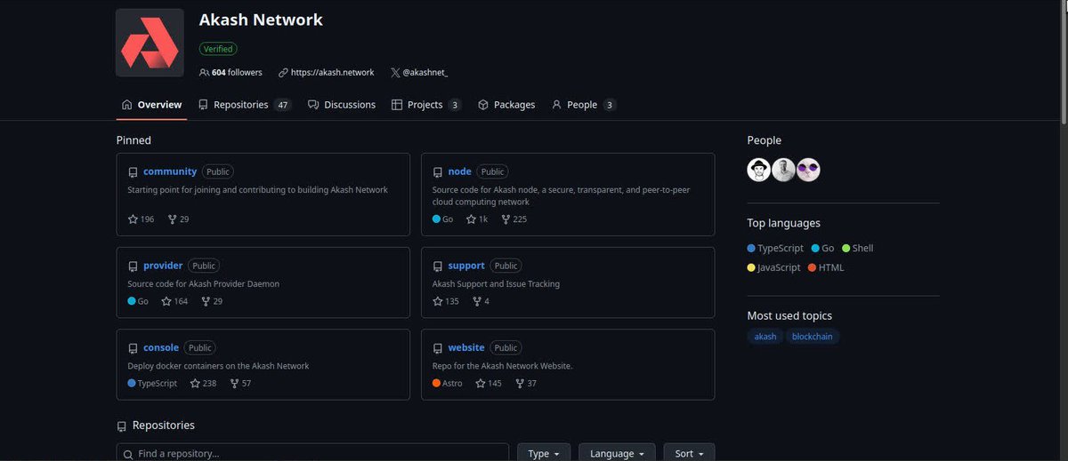This screenshot has height=461, width=1068.
Task: Filter by HTML in Top languages
Action: click(x=826, y=267)
